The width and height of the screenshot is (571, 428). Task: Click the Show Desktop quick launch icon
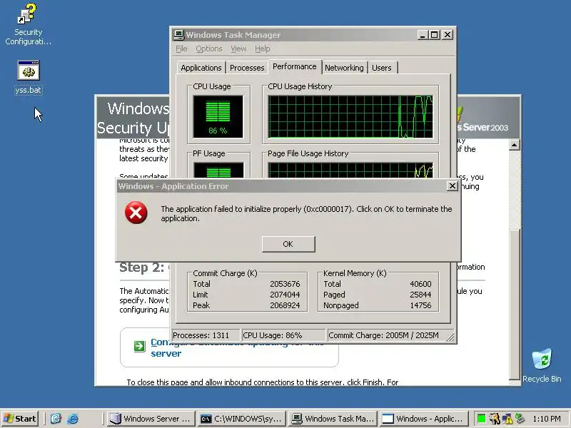tap(56, 419)
